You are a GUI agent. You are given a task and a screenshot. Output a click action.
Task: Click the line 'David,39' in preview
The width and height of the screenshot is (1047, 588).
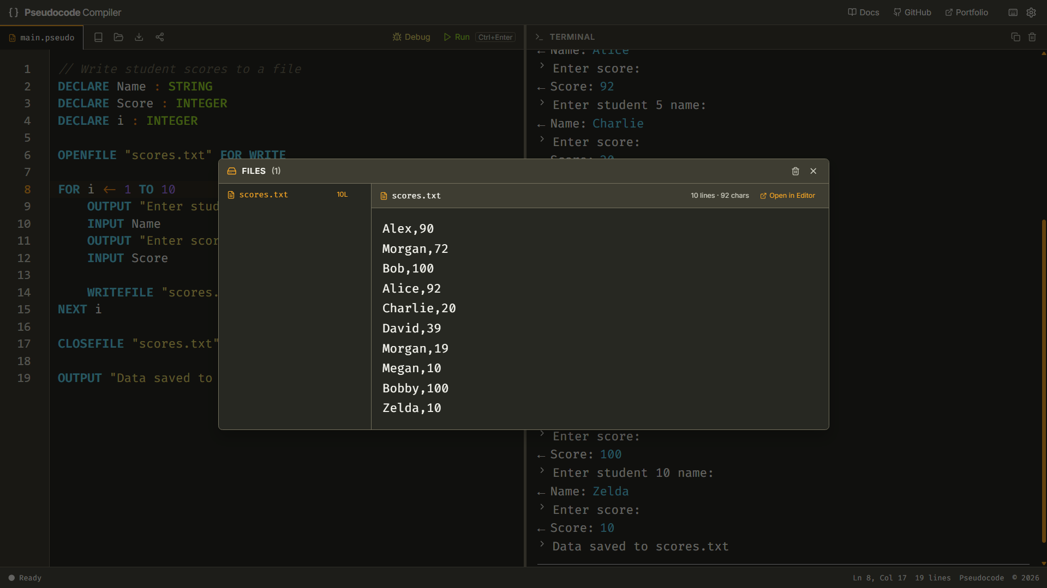(x=412, y=329)
